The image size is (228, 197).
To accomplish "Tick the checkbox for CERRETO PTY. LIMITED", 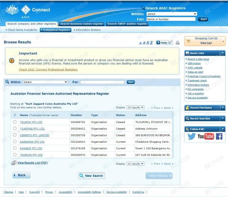I will coord(15,135).
